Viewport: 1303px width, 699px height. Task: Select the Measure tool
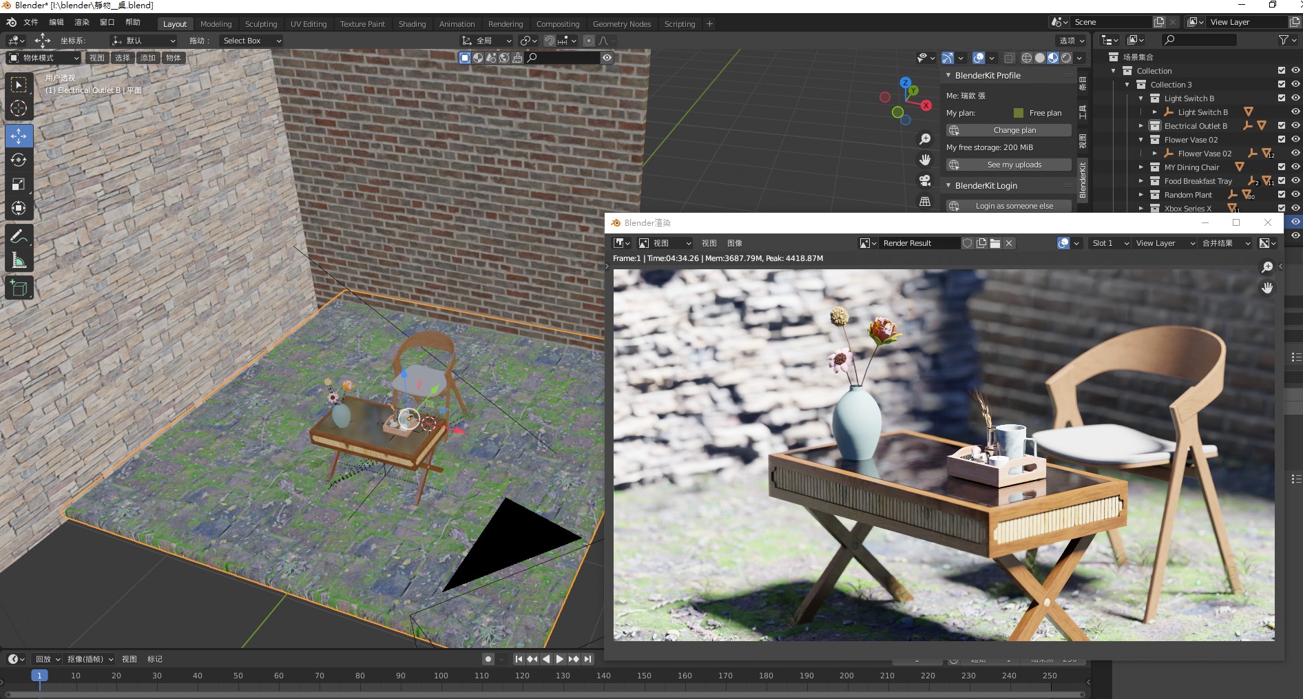[19, 261]
